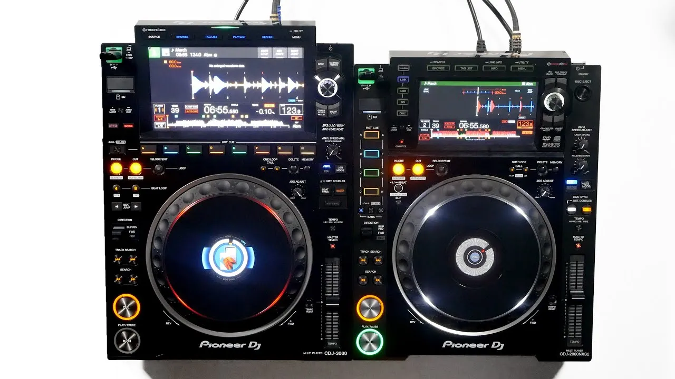Hit RELOOP/EXIT on the CDJ-2000NXS2
This screenshot has width=675, height=379.
pyautogui.click(x=441, y=169)
